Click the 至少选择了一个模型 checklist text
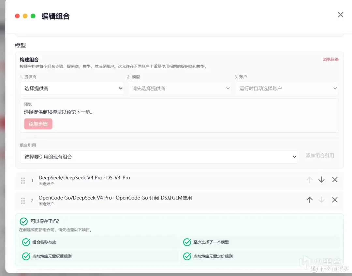352x276 pixels. pyautogui.click(x=211, y=242)
